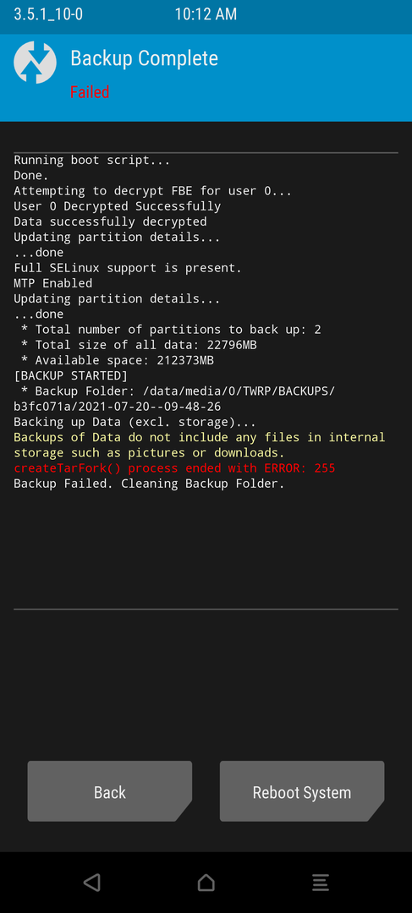Viewport: 412px width, 913px height.
Task: Select the createTarFork() ERROR: 255 line
Action: [x=174, y=468]
